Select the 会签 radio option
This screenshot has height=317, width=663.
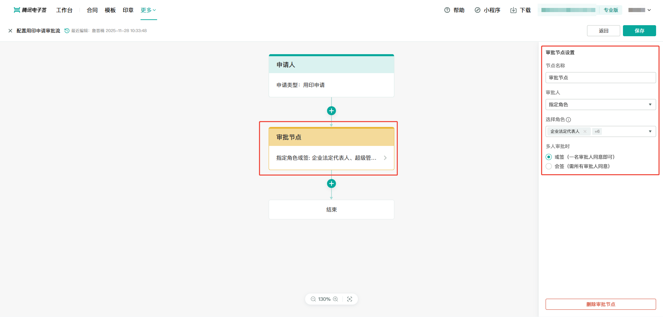[x=549, y=166]
